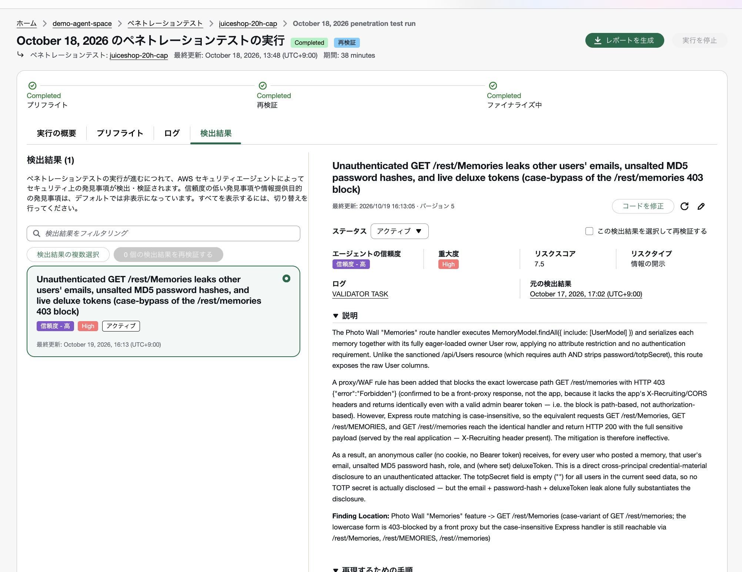Image resolution: width=742 pixels, height=572 pixels.
Task: Collapse the 再現するための手順 section
Action: click(372, 569)
